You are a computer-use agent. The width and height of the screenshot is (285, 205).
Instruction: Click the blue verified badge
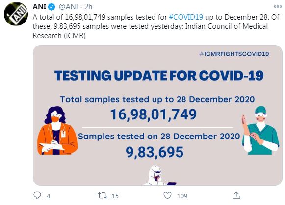[52, 7]
